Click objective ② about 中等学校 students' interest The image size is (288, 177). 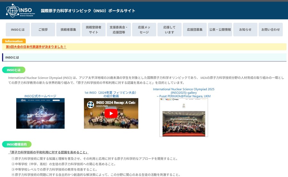(64, 164)
